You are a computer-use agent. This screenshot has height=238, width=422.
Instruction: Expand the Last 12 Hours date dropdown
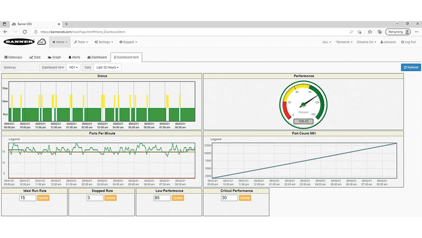[x=107, y=67]
